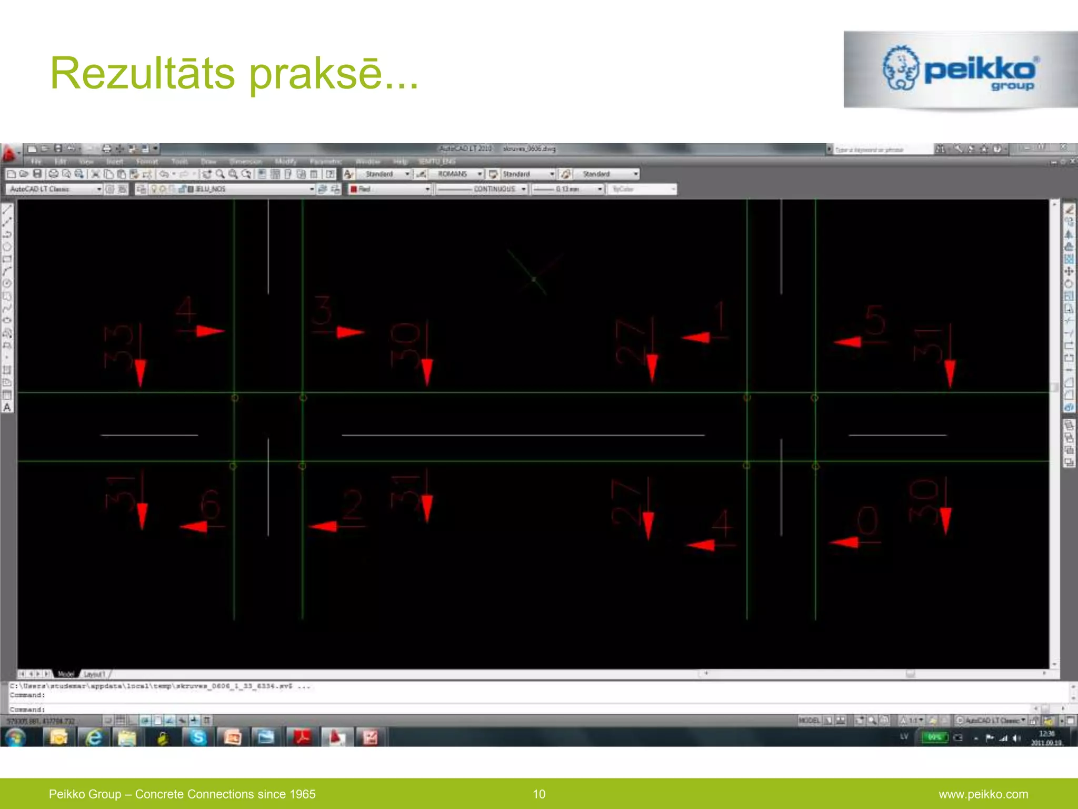Click the Plot (print) icon in the toolbar

pyautogui.click(x=53, y=174)
